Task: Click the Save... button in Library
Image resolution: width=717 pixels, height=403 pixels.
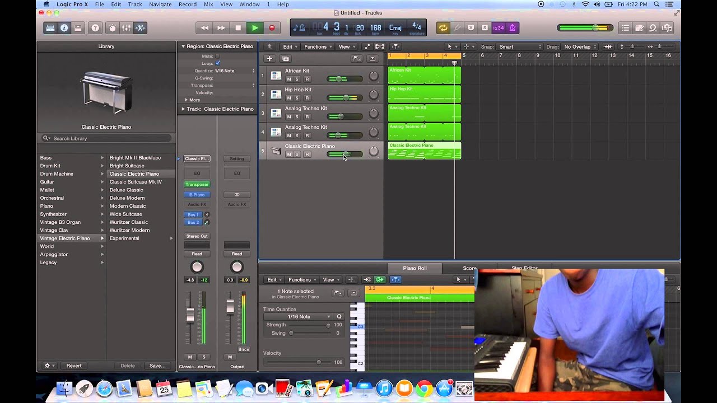Action: click(157, 366)
